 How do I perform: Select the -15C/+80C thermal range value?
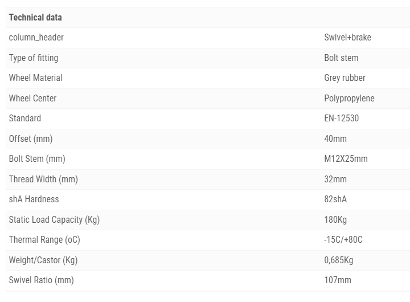coord(343,240)
